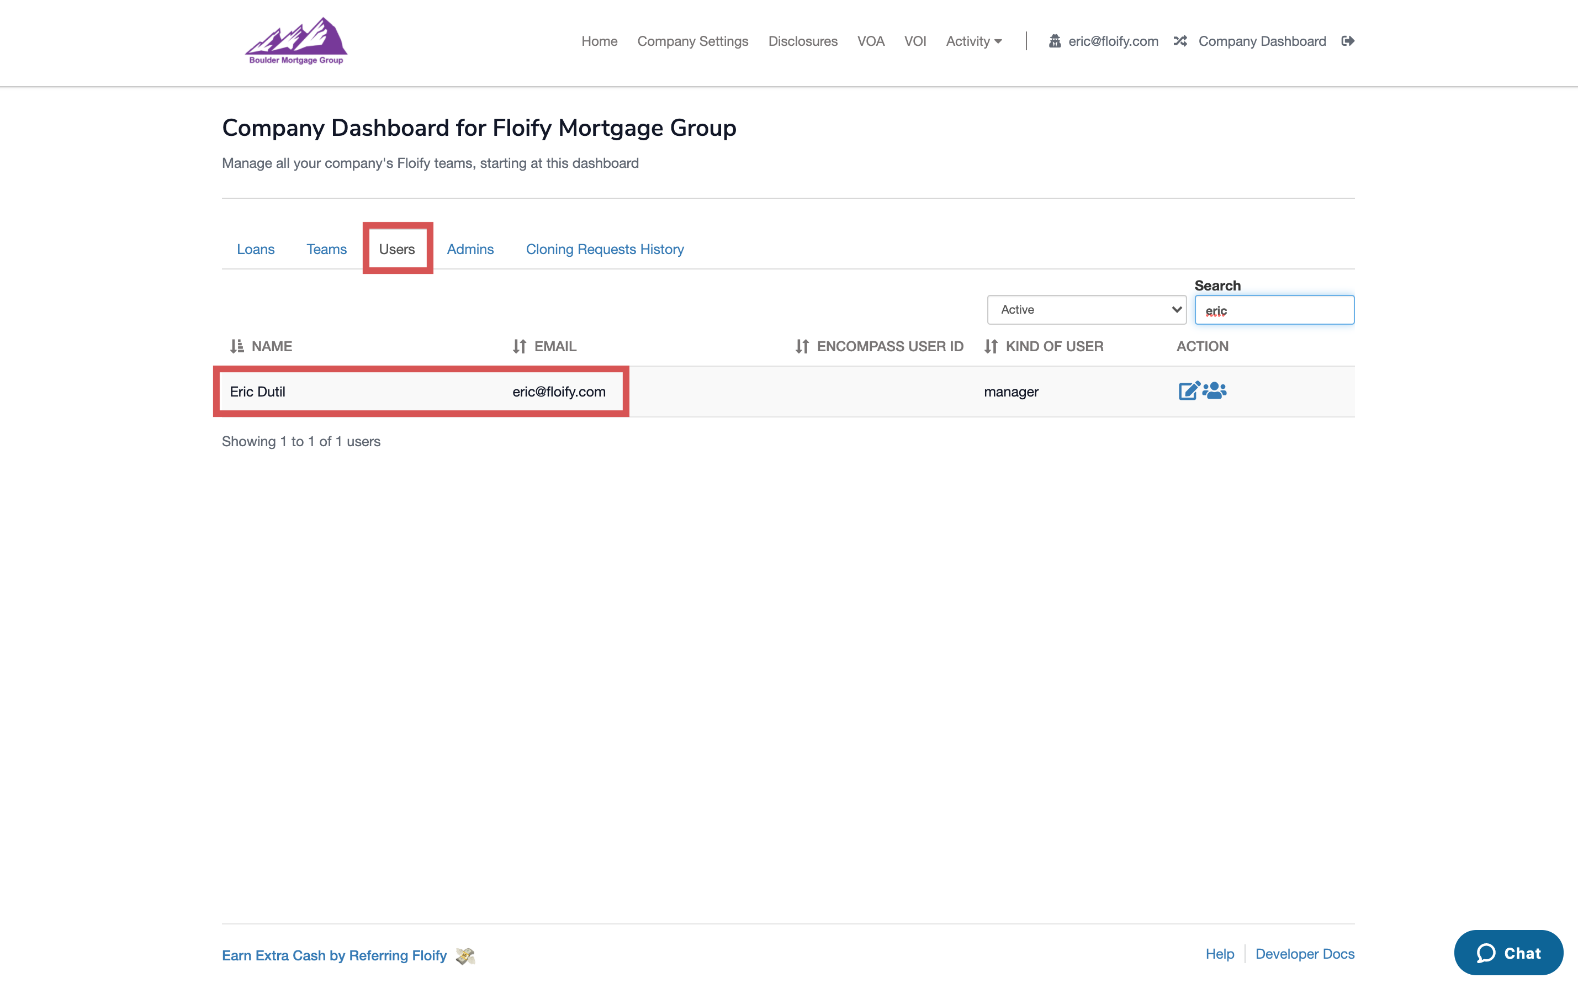Sort by the Encompass User ID column
This screenshot has height=983, width=1578.
point(802,346)
